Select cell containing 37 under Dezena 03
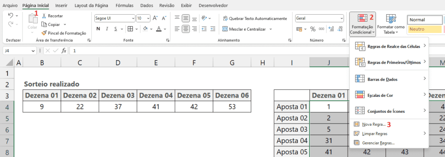 click(x=118, y=107)
